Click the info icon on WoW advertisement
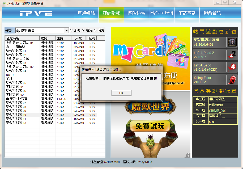 pyautogui.click(x=188, y=155)
